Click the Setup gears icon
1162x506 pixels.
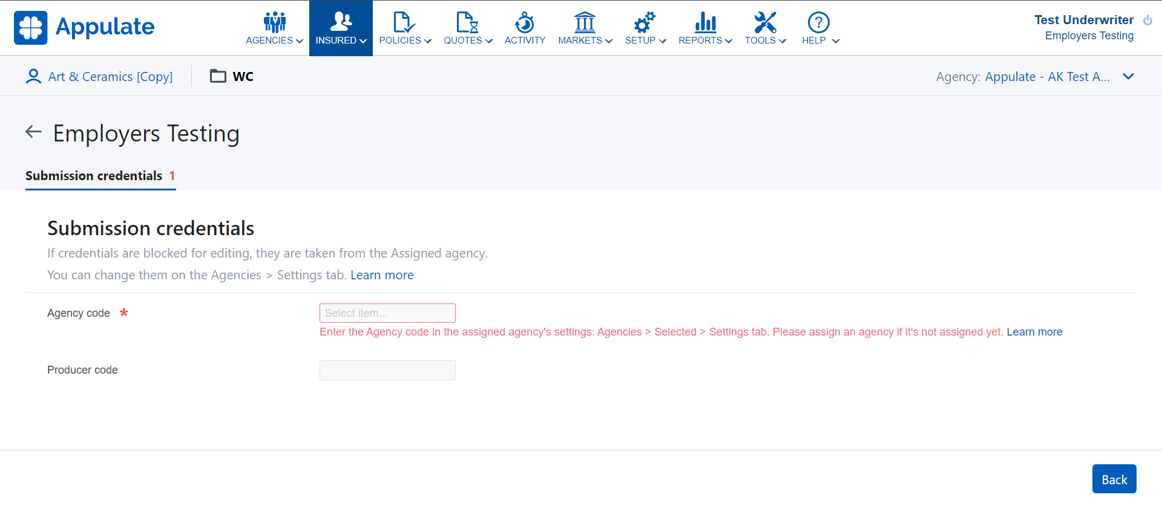(645, 22)
